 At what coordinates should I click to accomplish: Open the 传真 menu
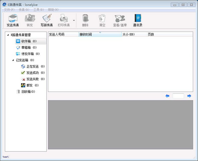[x=24, y=10]
